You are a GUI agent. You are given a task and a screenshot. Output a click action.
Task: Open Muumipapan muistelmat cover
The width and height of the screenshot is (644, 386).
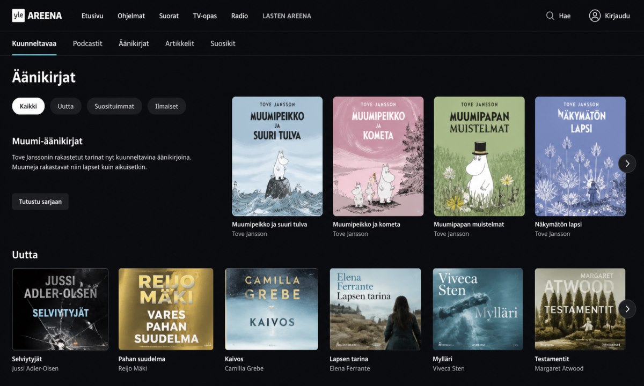pos(479,156)
